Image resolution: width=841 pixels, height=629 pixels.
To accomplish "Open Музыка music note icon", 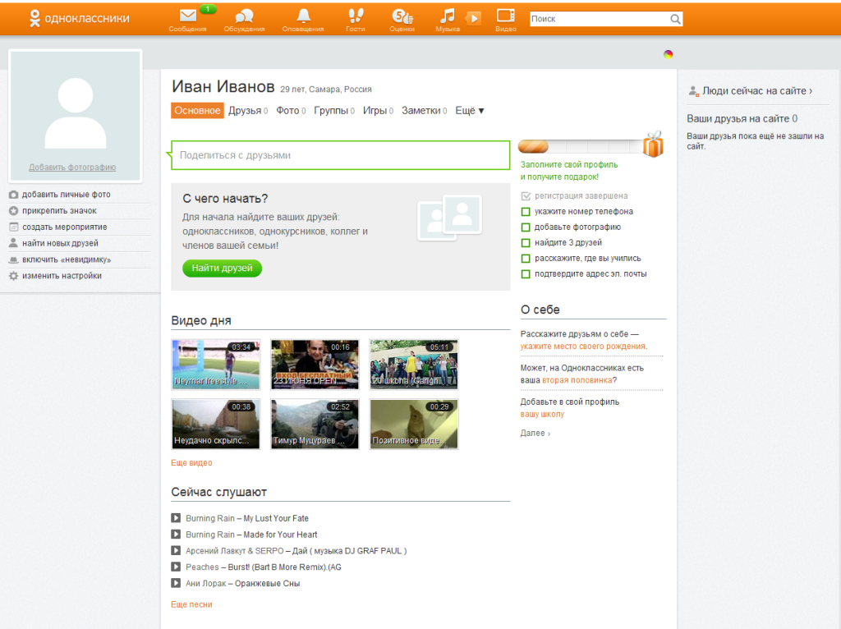I will [447, 16].
